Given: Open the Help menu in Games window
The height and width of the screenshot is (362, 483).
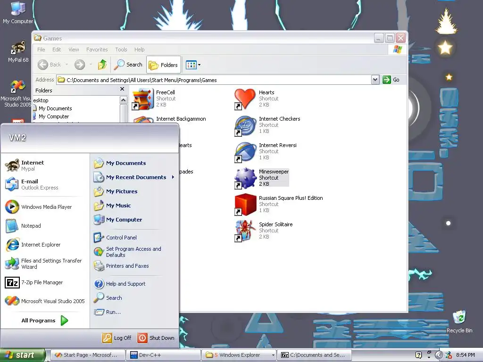Looking at the screenshot, I should (x=139, y=49).
